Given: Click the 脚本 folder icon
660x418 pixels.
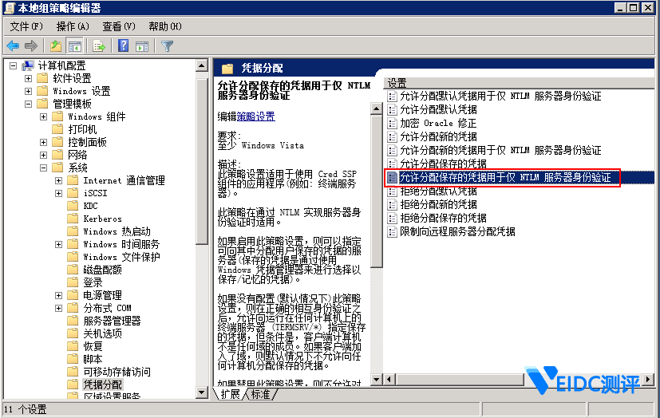Looking at the screenshot, I should 73,359.
